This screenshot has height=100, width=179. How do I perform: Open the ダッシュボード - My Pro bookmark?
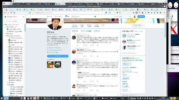coord(16,69)
